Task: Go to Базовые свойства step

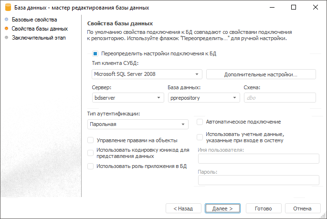Action: tap(34, 20)
